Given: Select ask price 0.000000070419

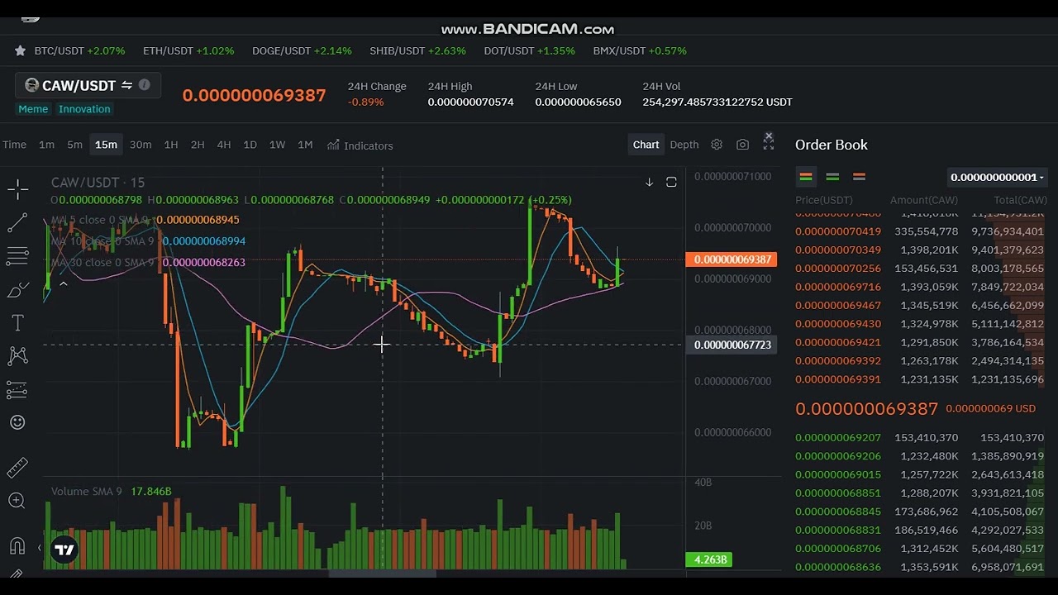Looking at the screenshot, I should 838,231.
